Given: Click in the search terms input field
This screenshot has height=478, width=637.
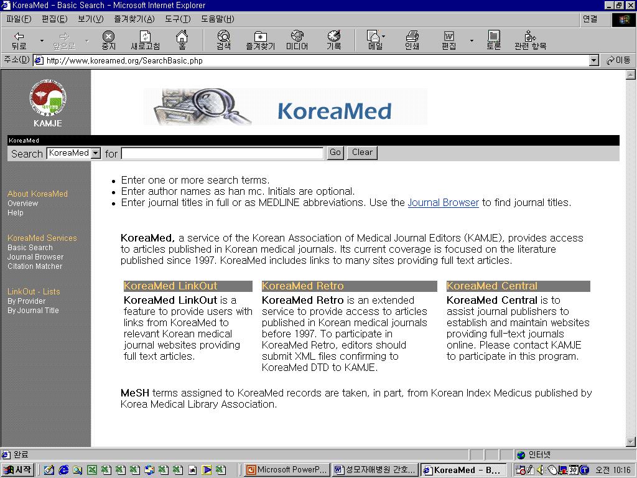Looking at the screenshot, I should click(222, 153).
